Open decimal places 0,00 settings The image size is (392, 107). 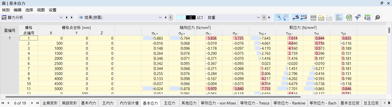pyautogui.click(x=367, y=17)
